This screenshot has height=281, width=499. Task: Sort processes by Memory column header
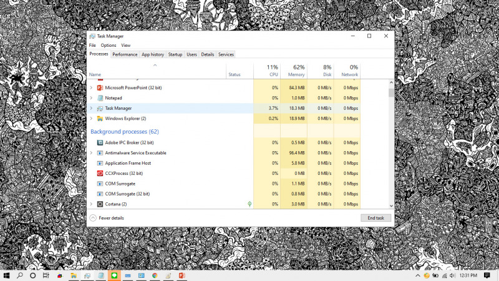coord(294,71)
